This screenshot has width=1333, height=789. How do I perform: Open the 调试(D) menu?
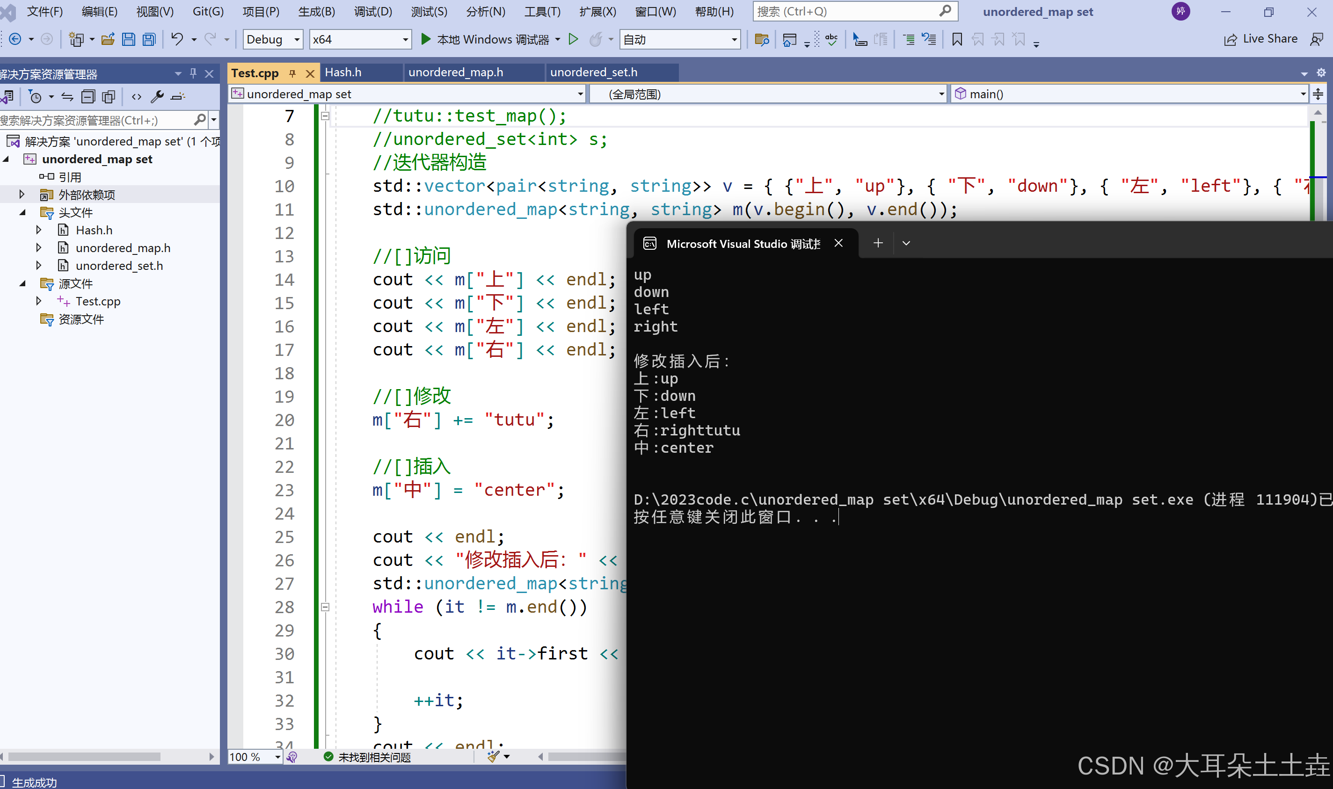point(373,12)
